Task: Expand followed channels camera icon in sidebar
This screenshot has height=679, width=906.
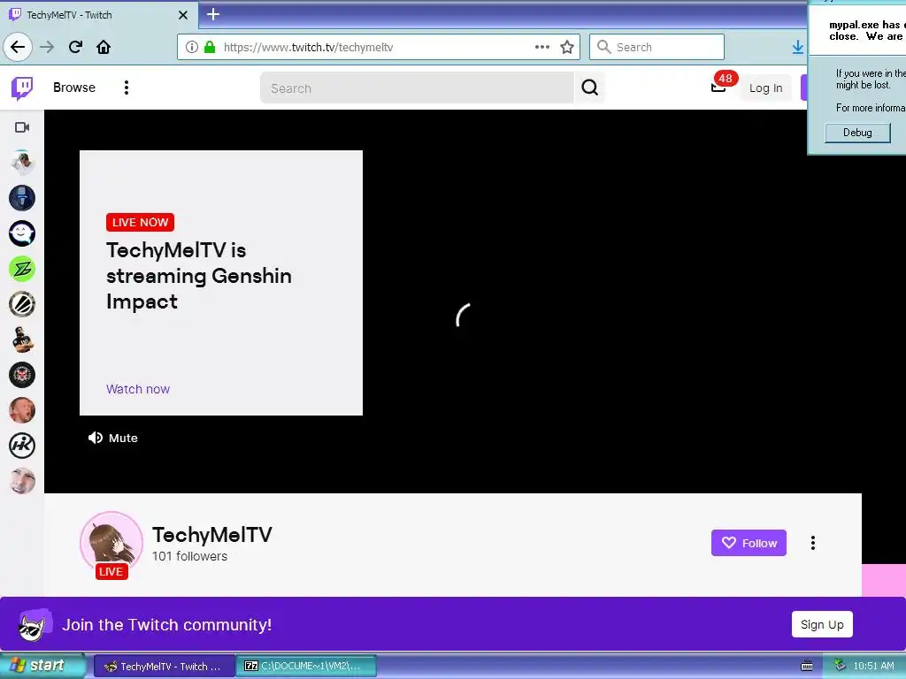Action: [22, 127]
